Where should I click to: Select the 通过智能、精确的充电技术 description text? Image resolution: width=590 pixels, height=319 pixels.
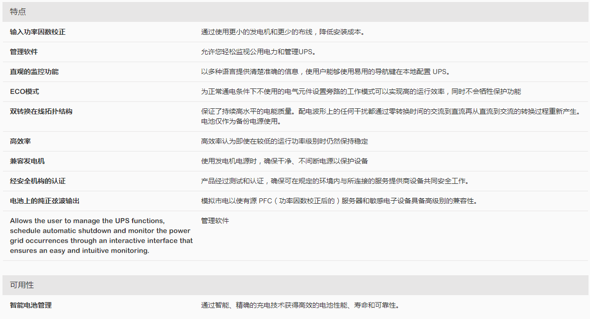300,305
